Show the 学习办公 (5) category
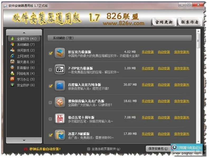 coord(24,79)
